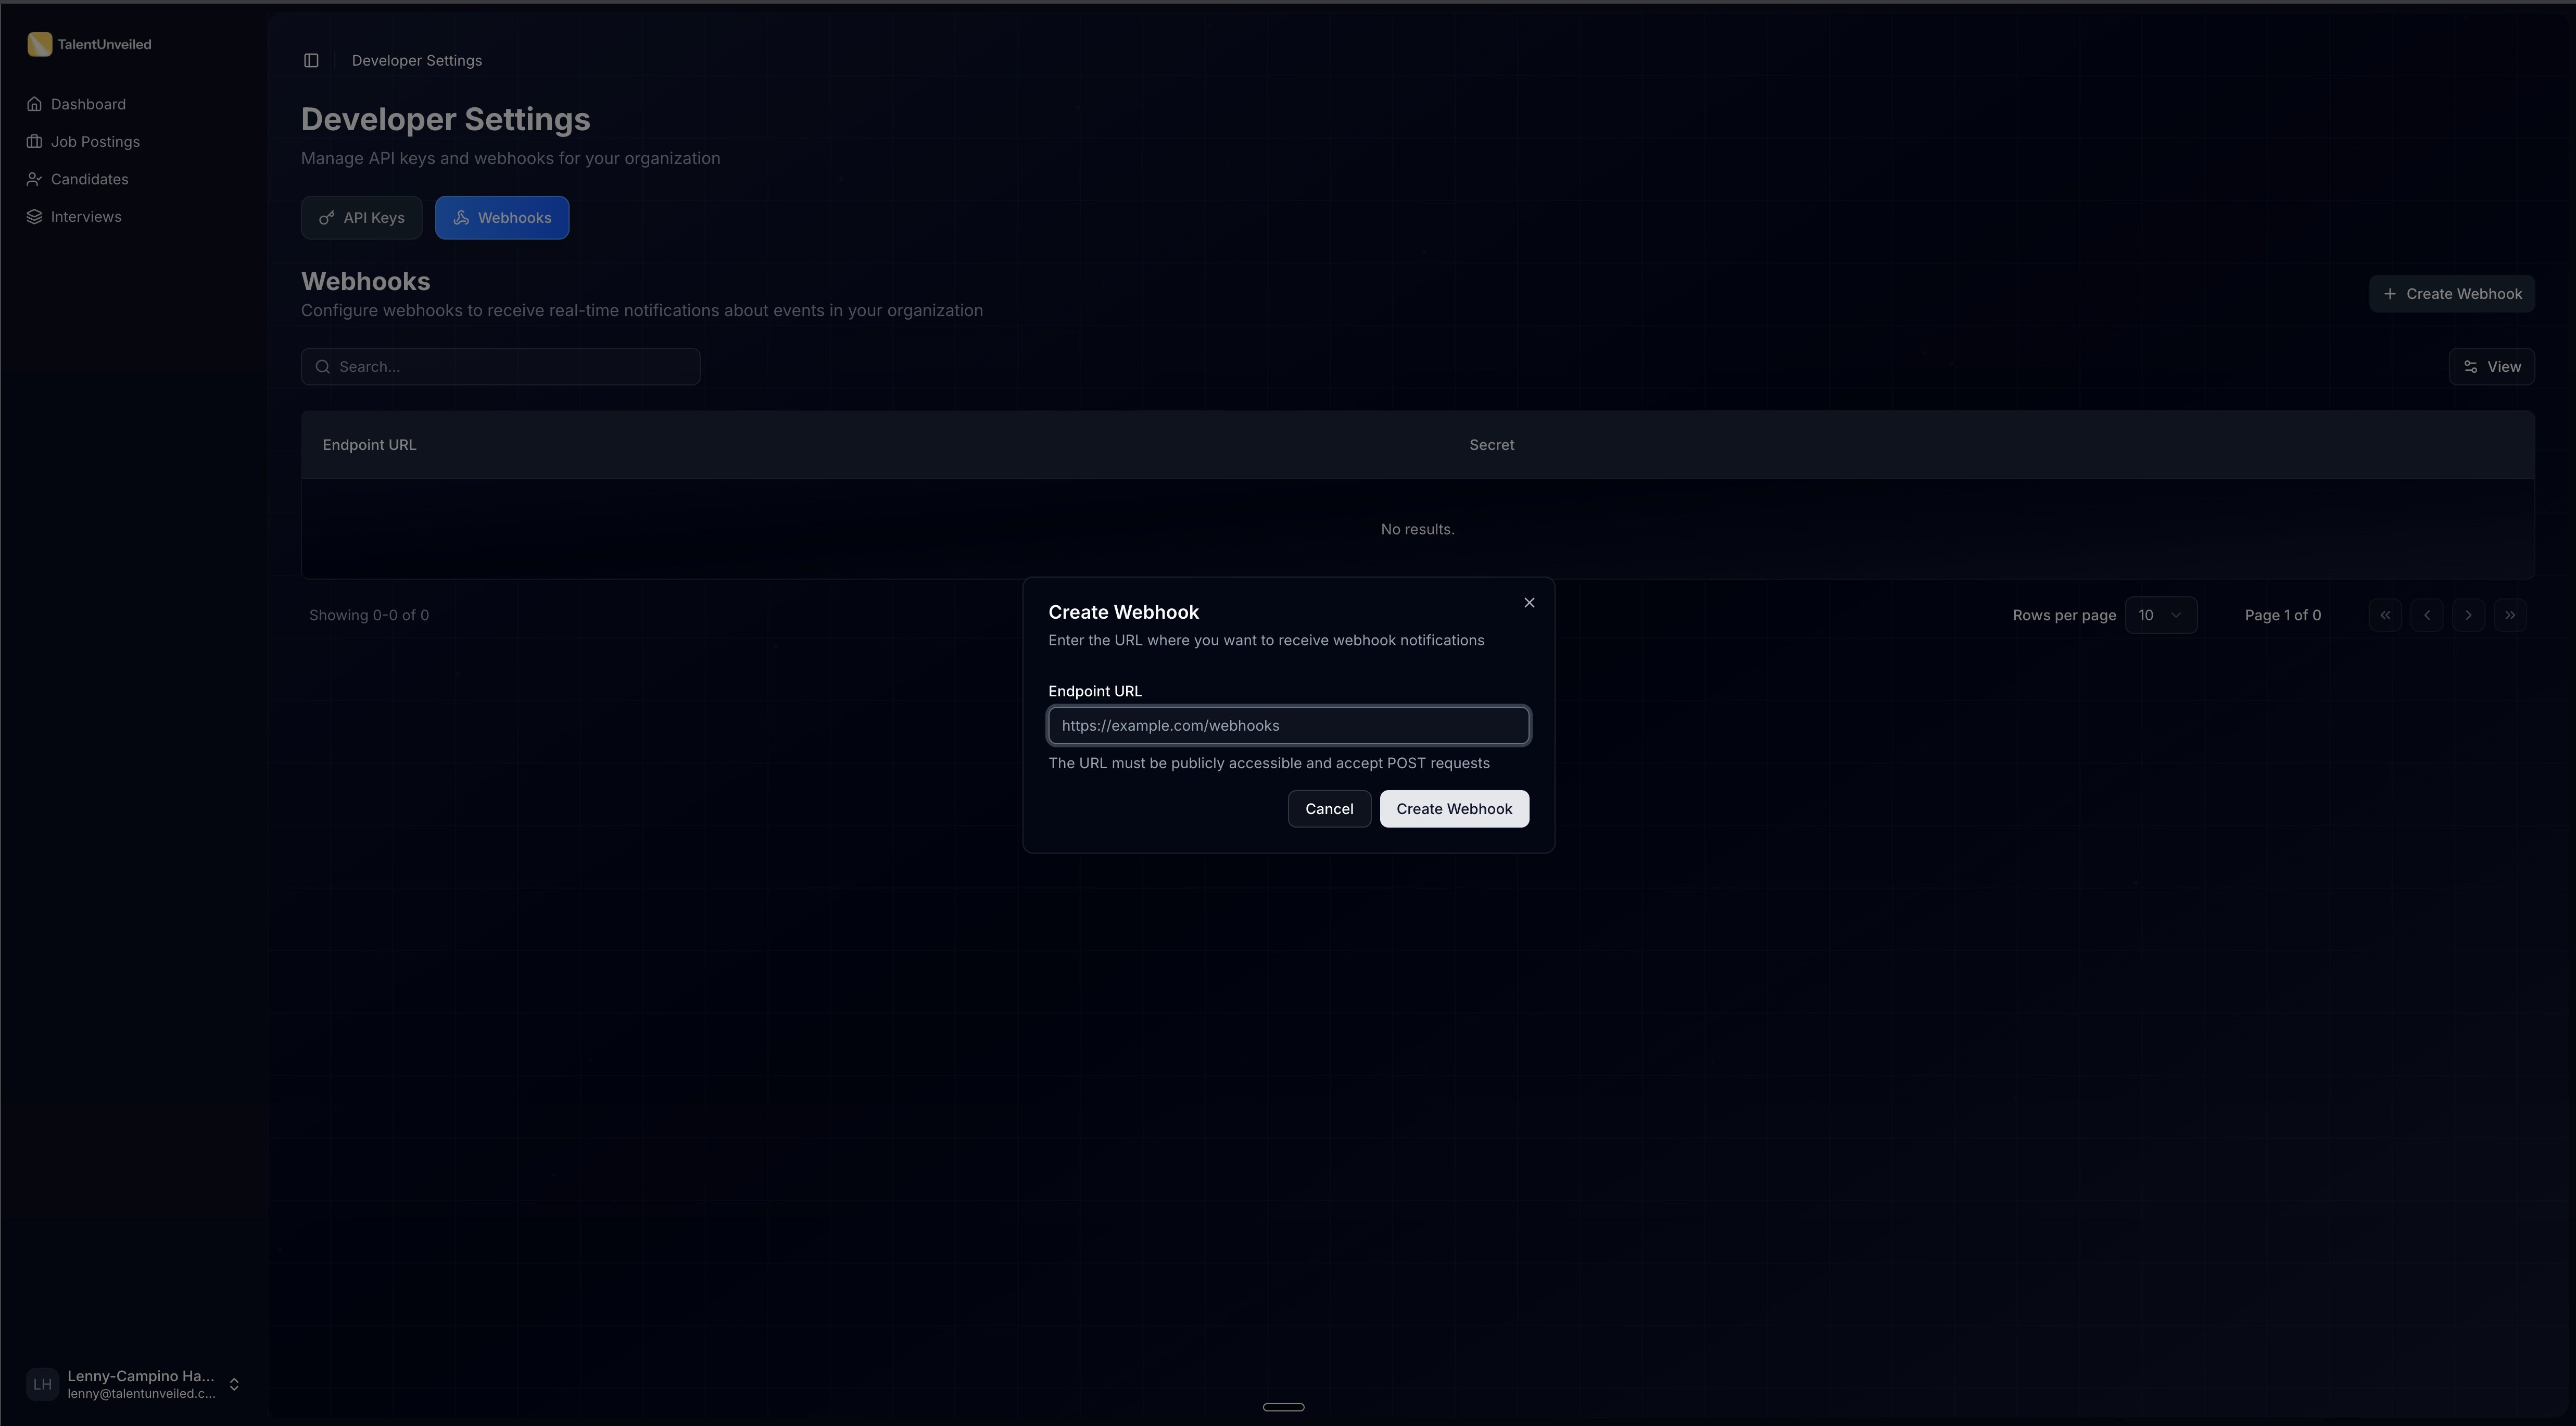Toggle the sidebar panel icon
The image size is (2576, 1426).
pyautogui.click(x=311, y=61)
